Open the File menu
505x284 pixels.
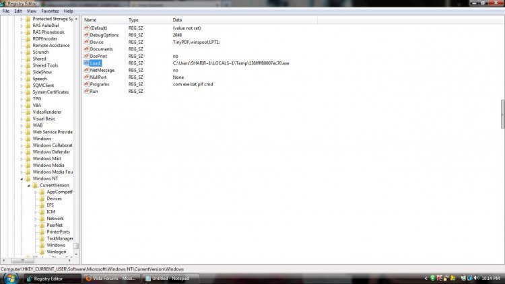click(x=6, y=11)
